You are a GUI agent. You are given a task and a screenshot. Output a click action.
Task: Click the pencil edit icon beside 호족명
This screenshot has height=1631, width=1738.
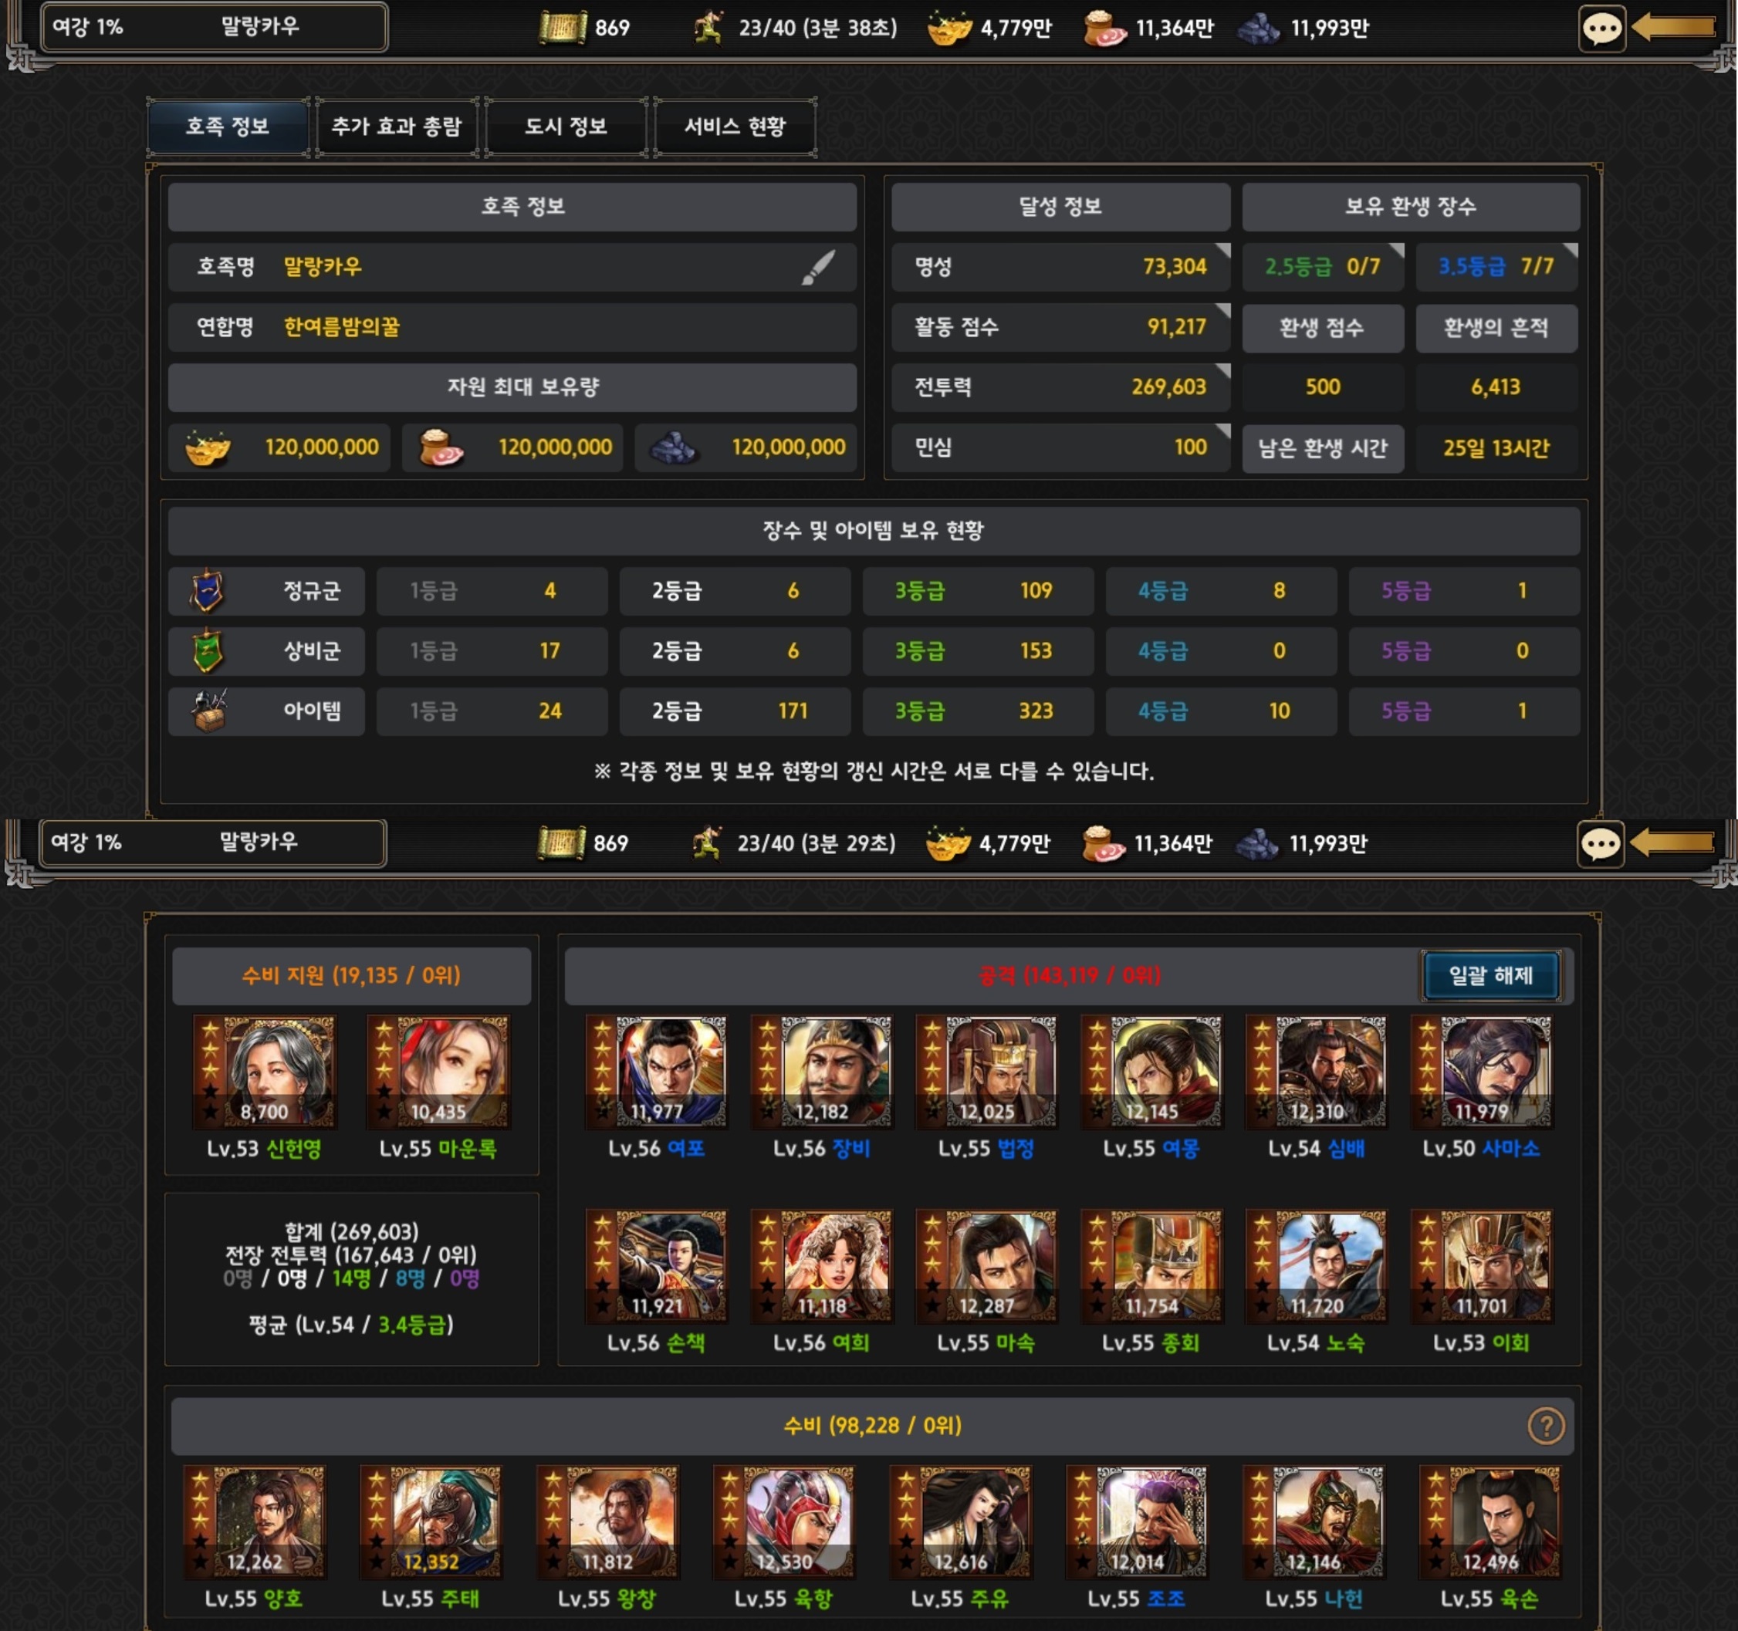coord(817,268)
